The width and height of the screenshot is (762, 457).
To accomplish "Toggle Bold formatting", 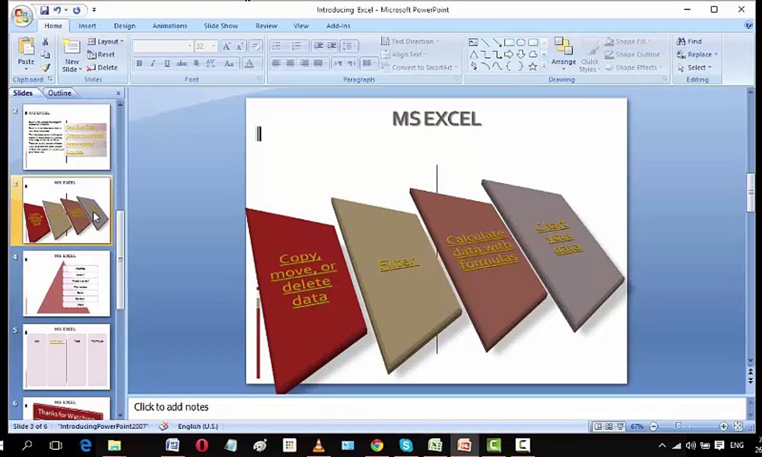I will pyautogui.click(x=139, y=63).
